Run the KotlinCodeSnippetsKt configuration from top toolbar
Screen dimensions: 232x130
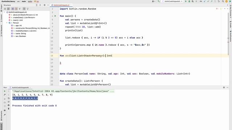[x=186, y=1]
